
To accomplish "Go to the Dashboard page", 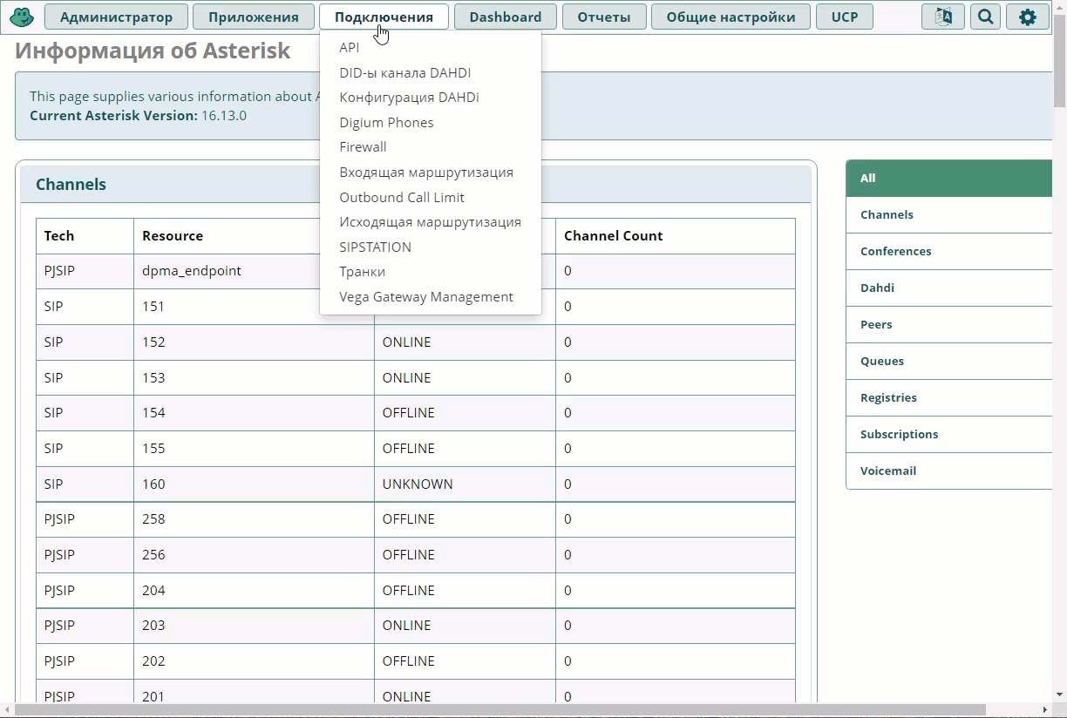I will [505, 17].
